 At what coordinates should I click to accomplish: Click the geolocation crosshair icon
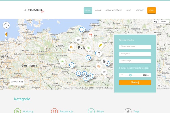pos(122,75)
